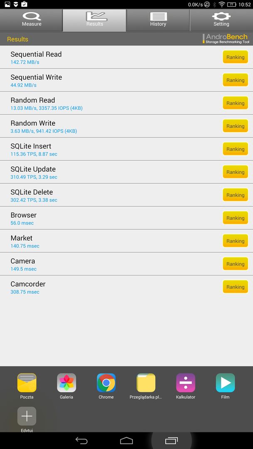
Task: Select the Browser result row
Action: (x=126, y=218)
